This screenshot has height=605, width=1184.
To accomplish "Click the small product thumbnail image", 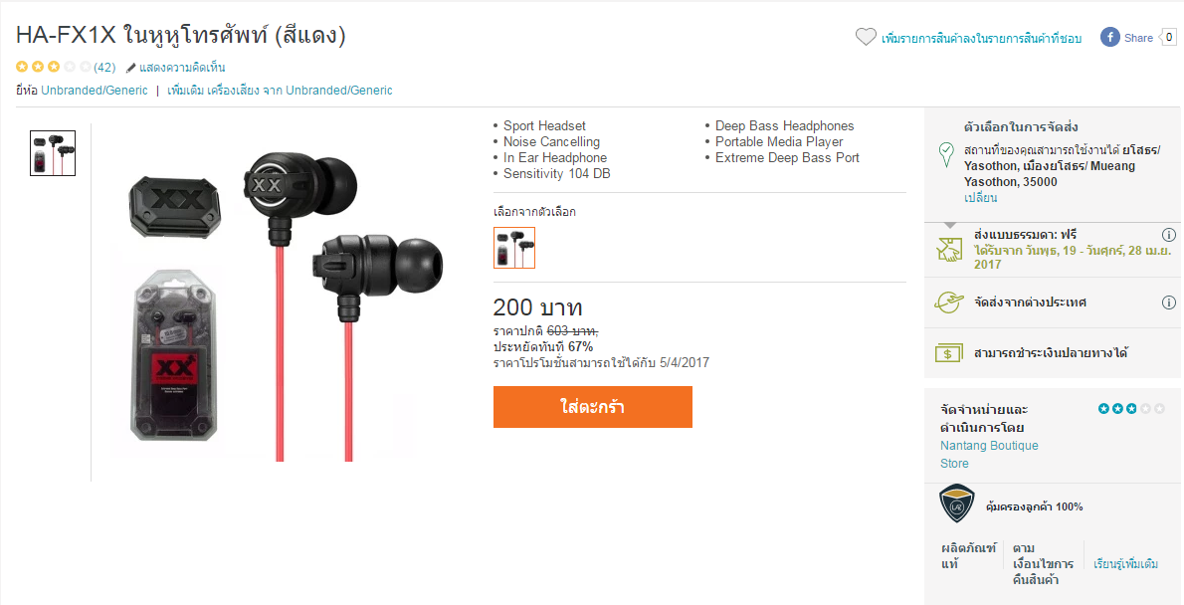I will pos(53,153).
